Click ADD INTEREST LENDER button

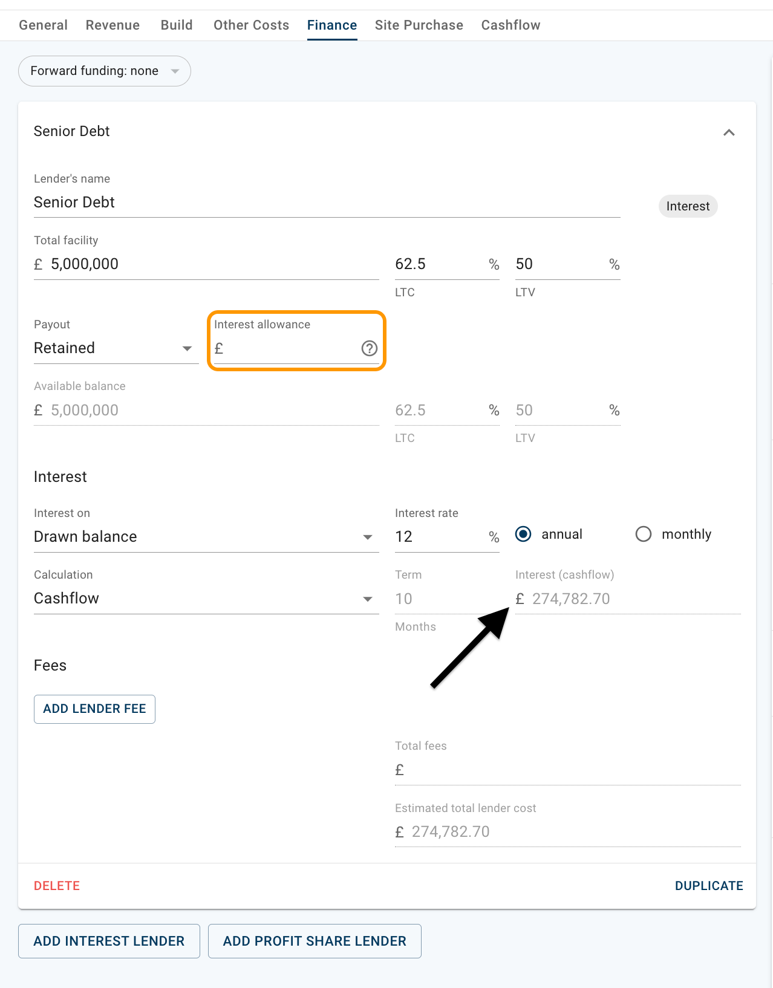pyautogui.click(x=109, y=941)
